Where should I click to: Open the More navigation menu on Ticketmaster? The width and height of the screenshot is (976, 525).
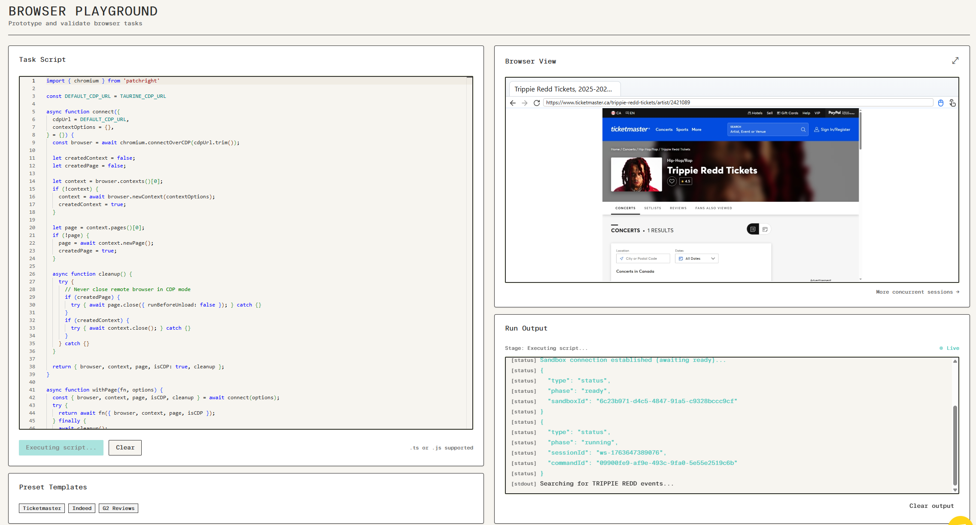click(x=696, y=129)
